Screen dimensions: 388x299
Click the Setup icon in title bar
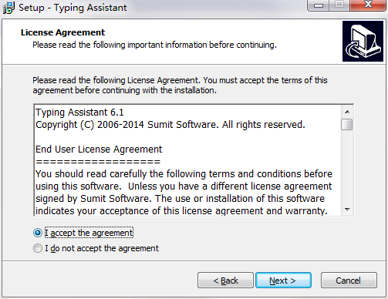(x=8, y=8)
